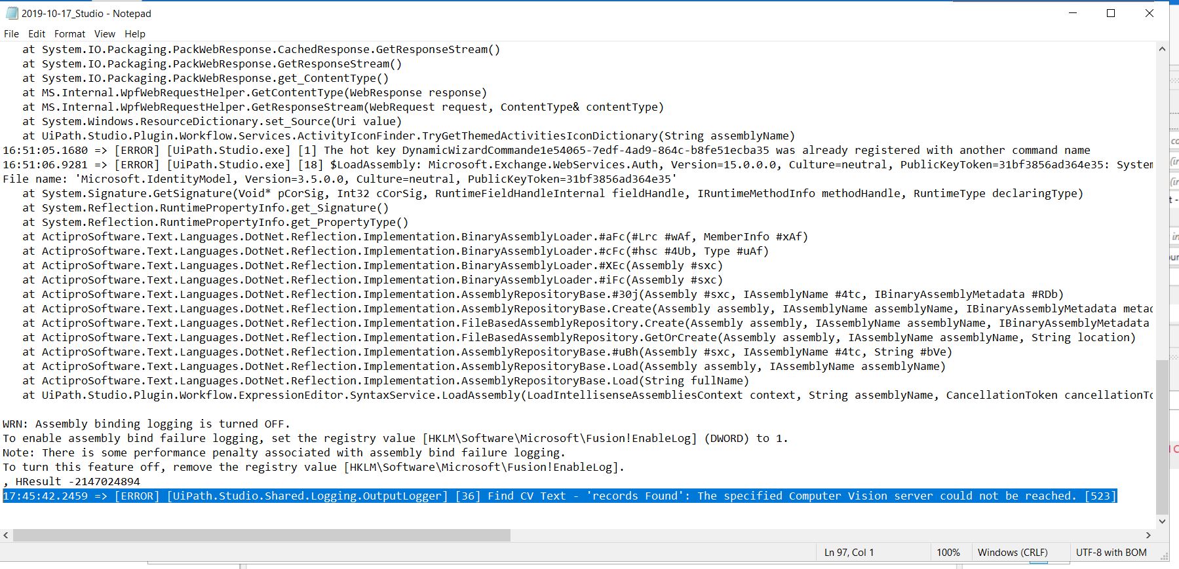1179x569 pixels.
Task: Open the File menu
Action: 11,34
